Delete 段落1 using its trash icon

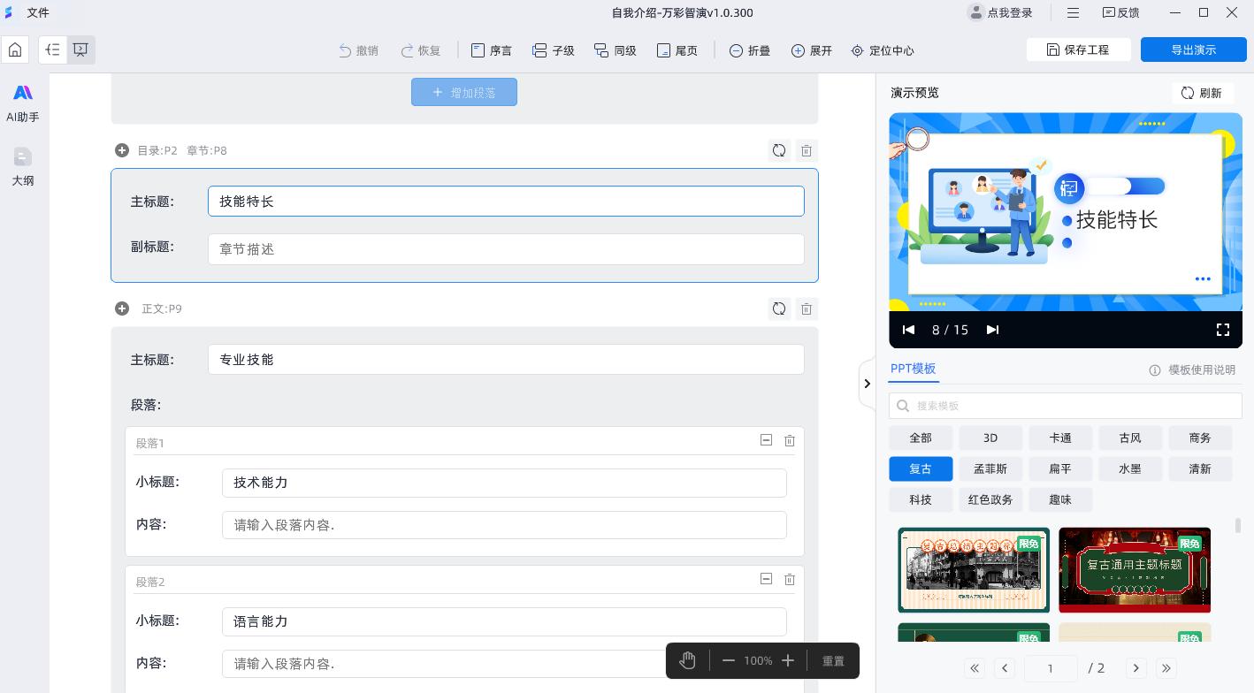[790, 440]
